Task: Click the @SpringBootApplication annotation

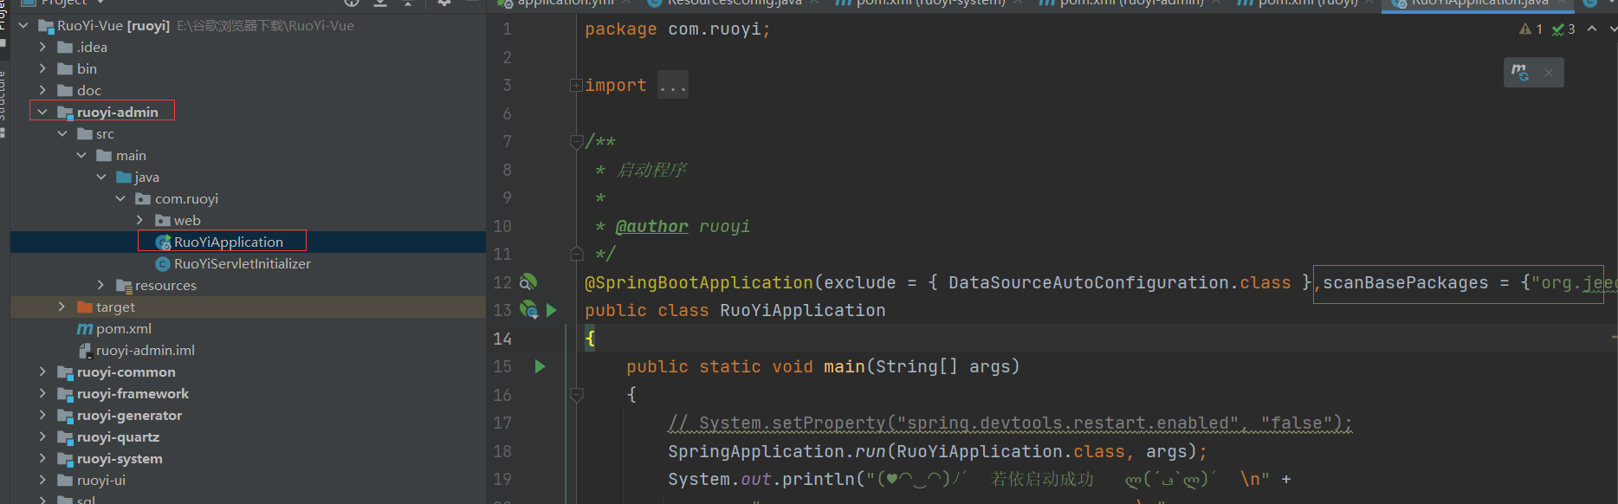Action: pos(699,282)
